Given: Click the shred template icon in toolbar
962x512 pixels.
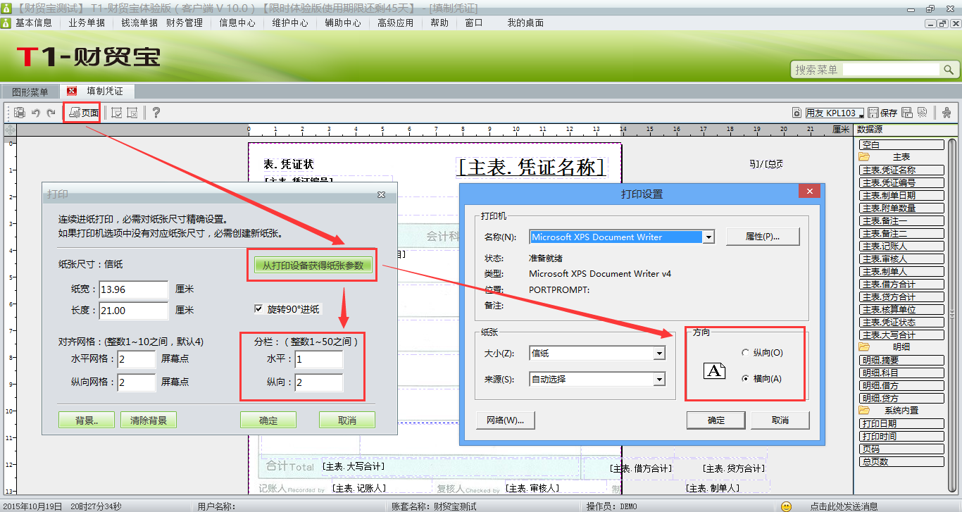Looking at the screenshot, I should [x=923, y=113].
